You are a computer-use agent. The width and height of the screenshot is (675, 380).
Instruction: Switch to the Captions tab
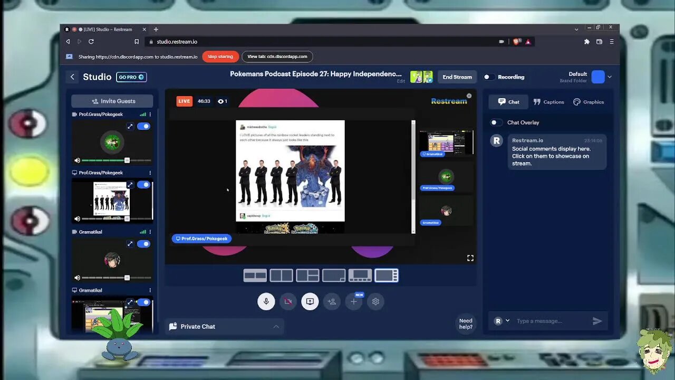[x=549, y=102]
